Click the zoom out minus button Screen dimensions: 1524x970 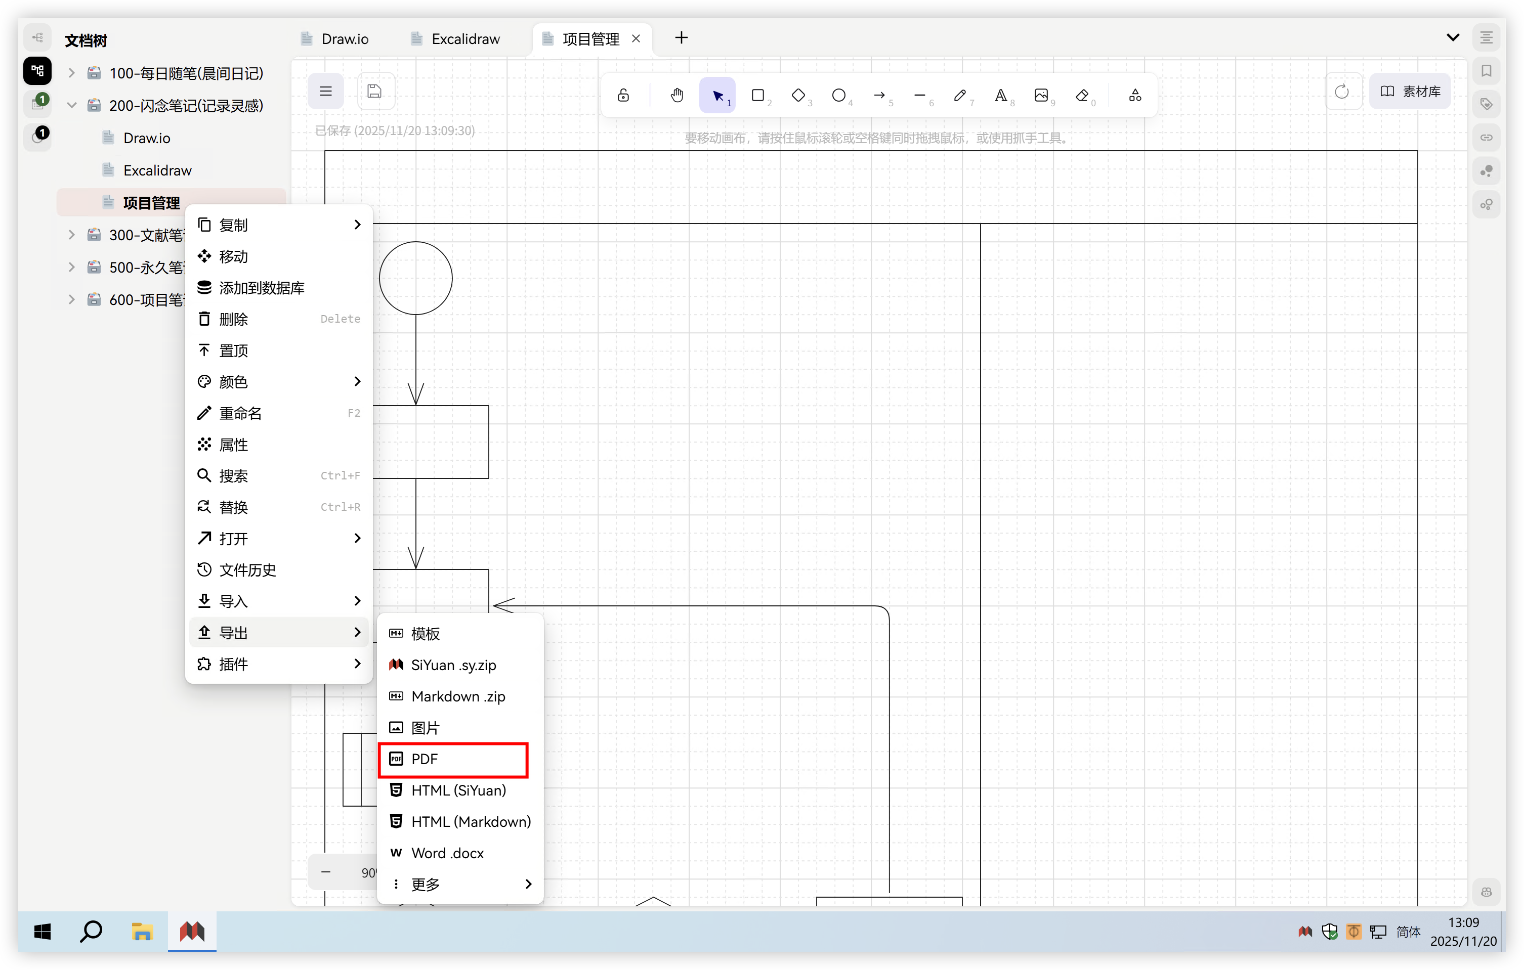[326, 872]
